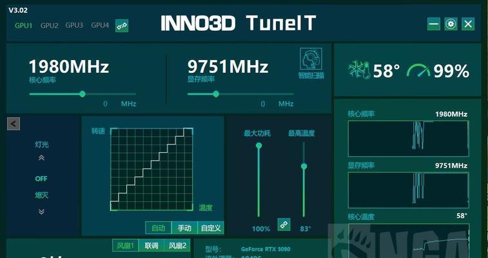Start the 智能扫描 smart scan
Screen dimensions: 488x258
pos(311,63)
